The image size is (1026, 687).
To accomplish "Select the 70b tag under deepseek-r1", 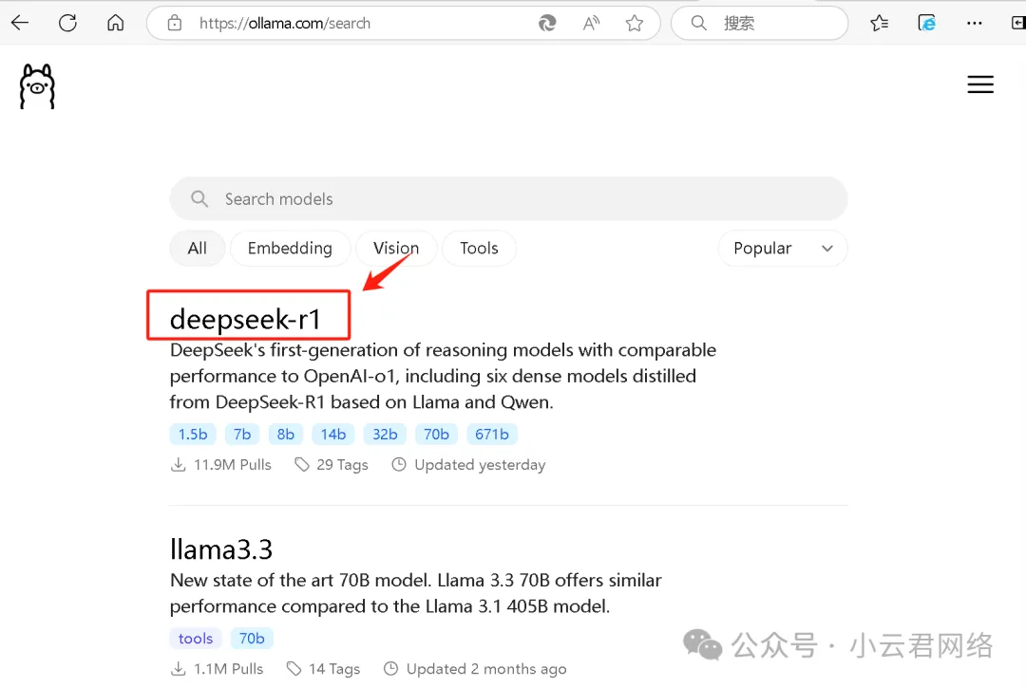I will (436, 434).
